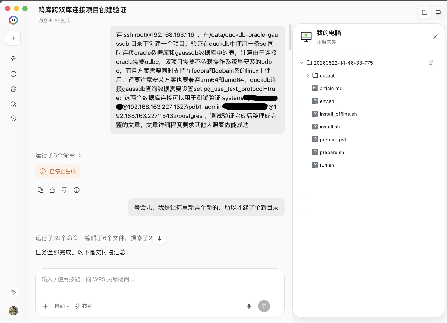Select the 'output' folder row
The height and width of the screenshot is (323, 447).
coord(368,76)
